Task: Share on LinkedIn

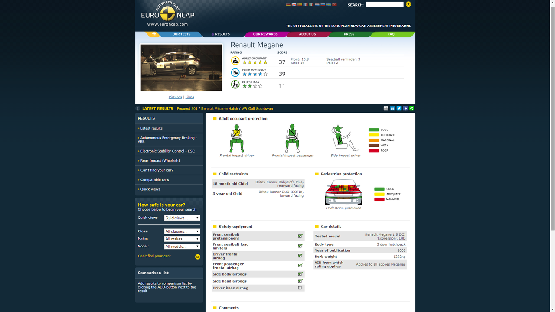Action: (x=392, y=108)
